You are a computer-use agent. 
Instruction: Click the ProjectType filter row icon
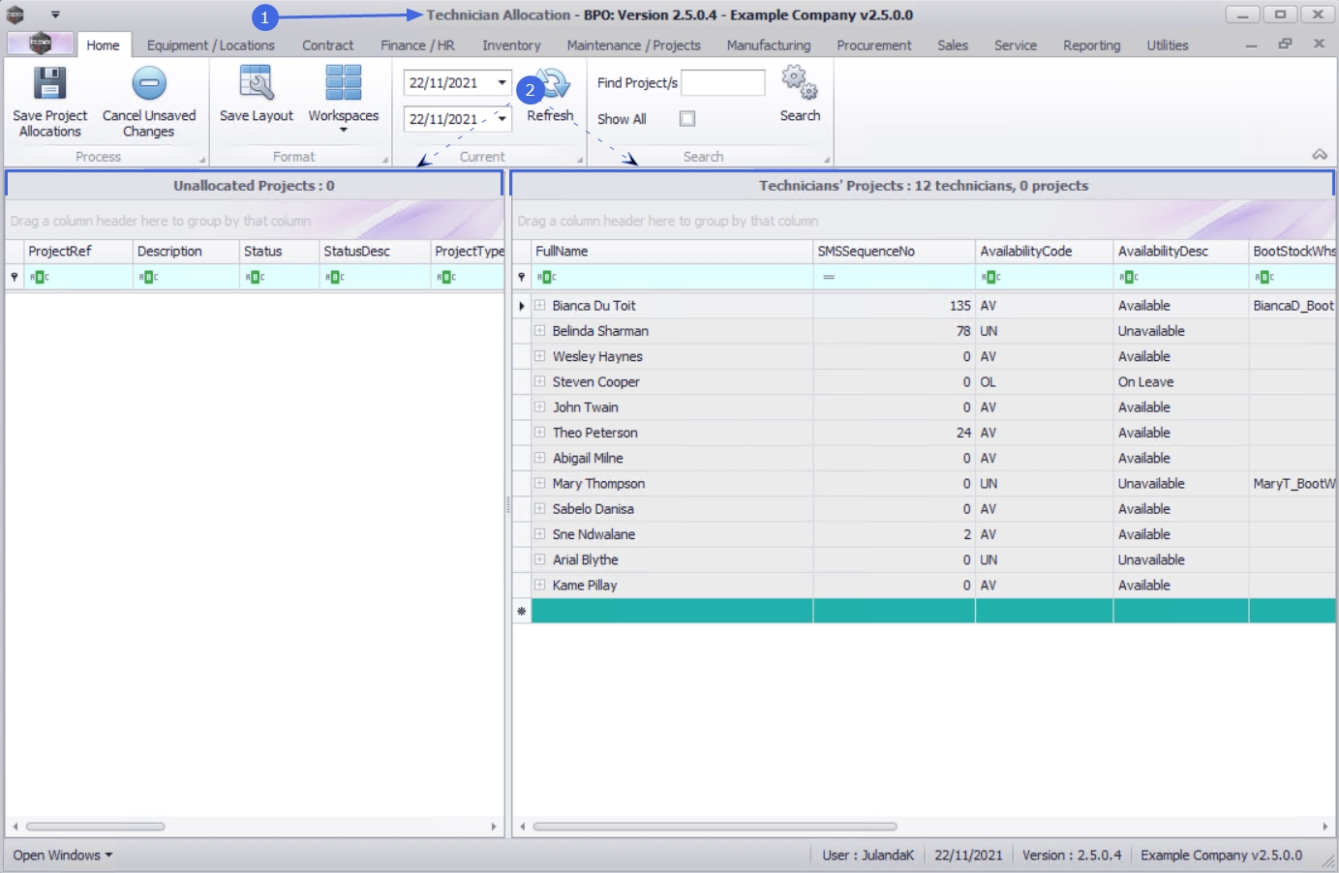point(446,277)
